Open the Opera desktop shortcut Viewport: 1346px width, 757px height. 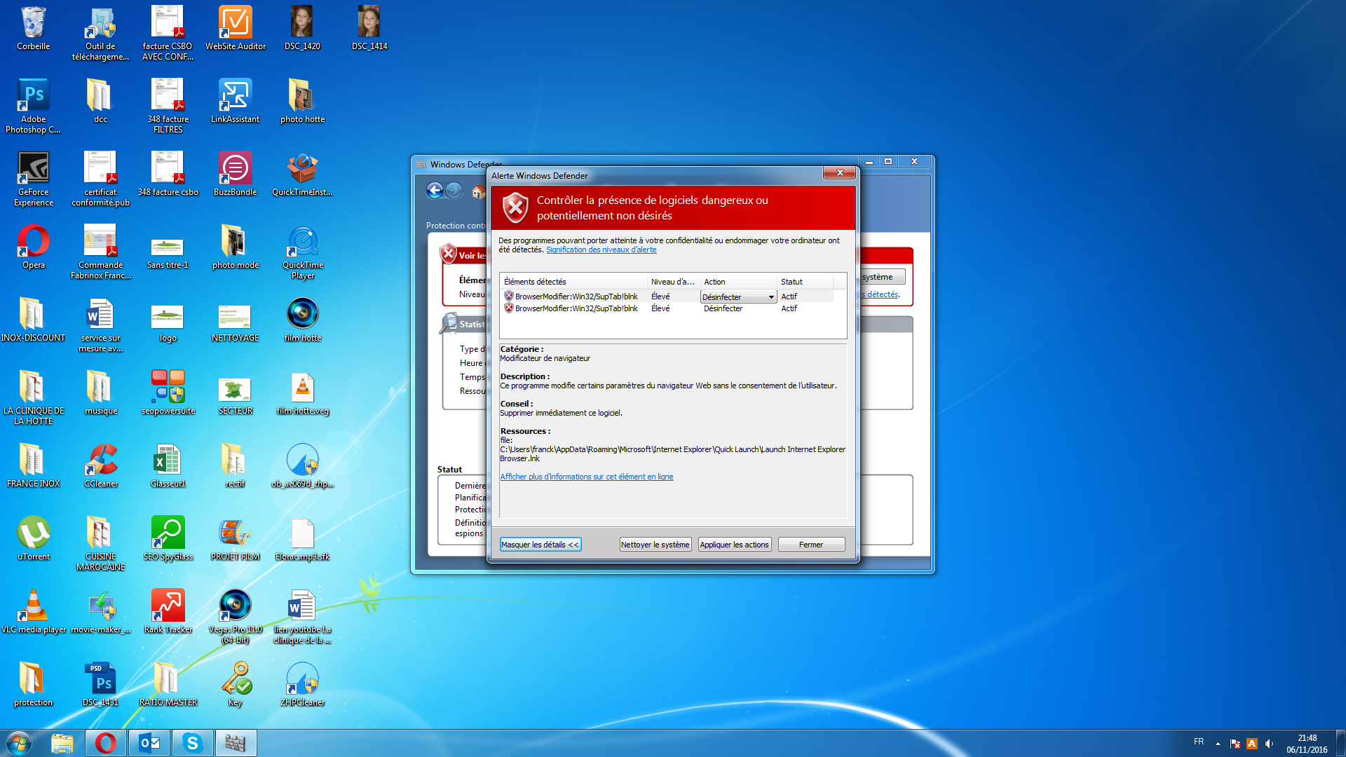[33, 247]
